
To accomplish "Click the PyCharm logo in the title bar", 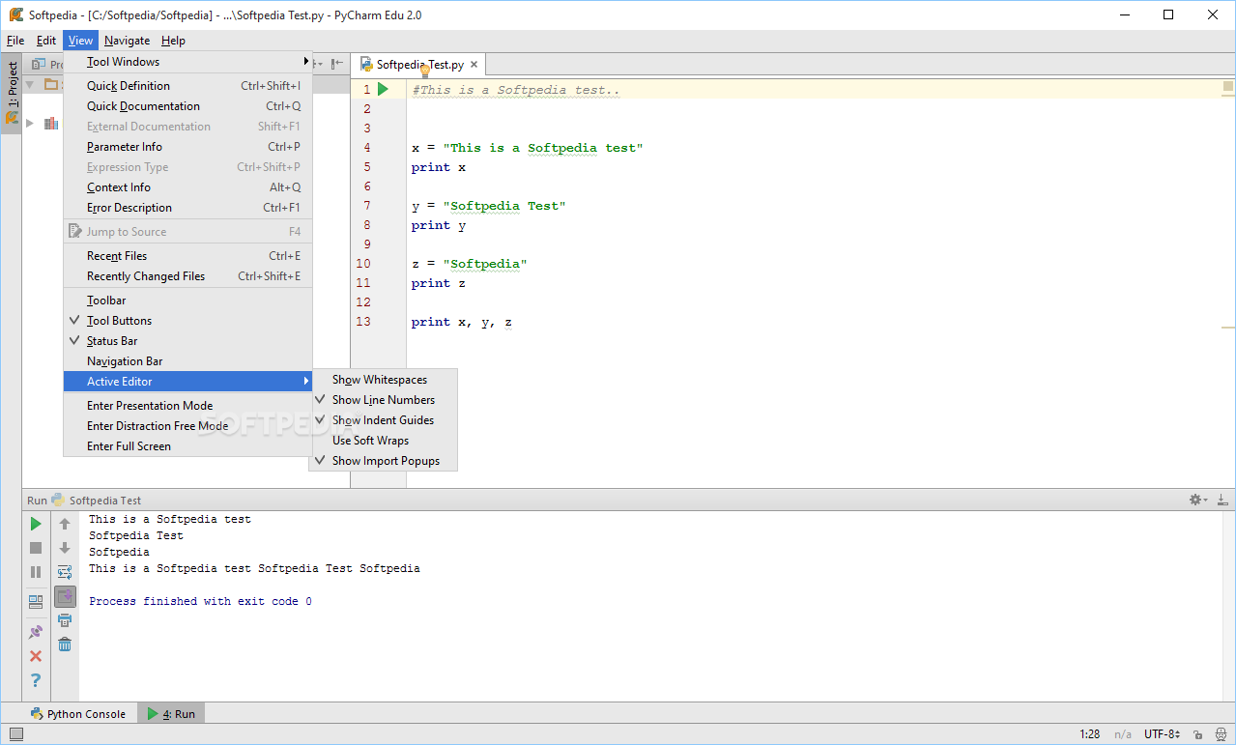I will click(x=15, y=14).
